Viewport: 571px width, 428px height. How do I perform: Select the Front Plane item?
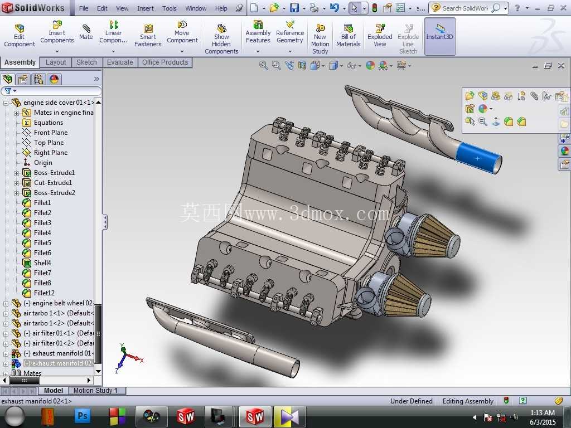(51, 133)
